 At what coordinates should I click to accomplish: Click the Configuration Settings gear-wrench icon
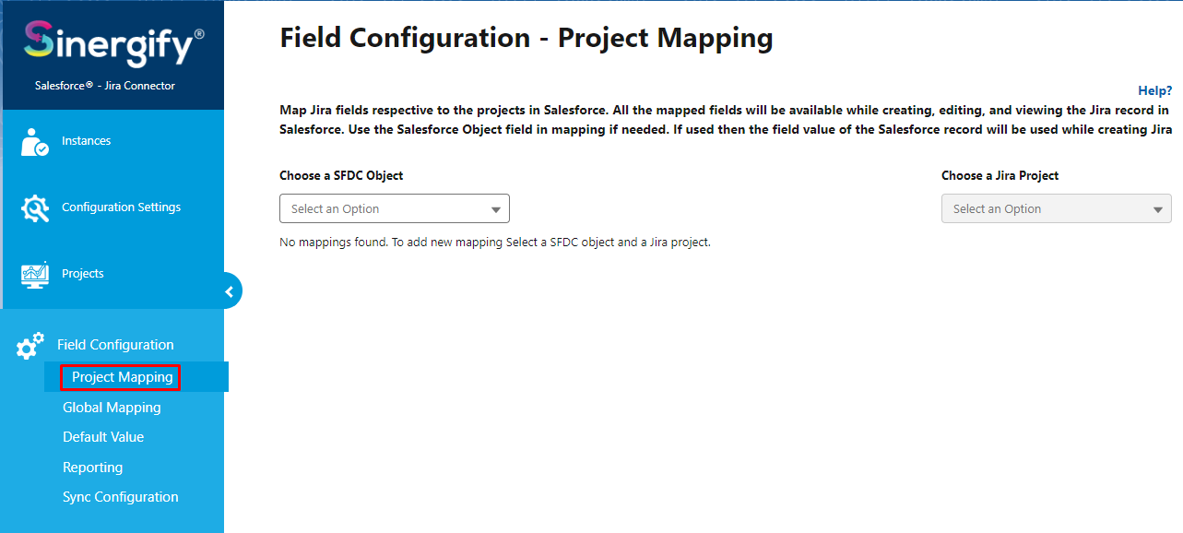(35, 207)
